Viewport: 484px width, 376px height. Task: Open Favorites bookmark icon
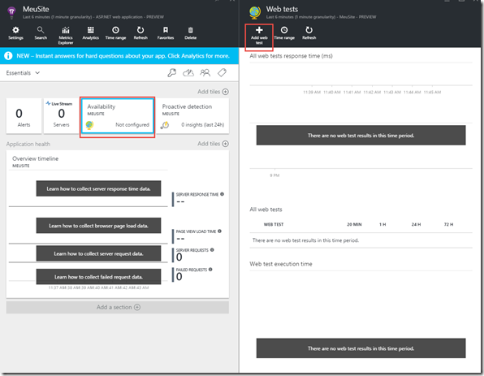coord(166,30)
